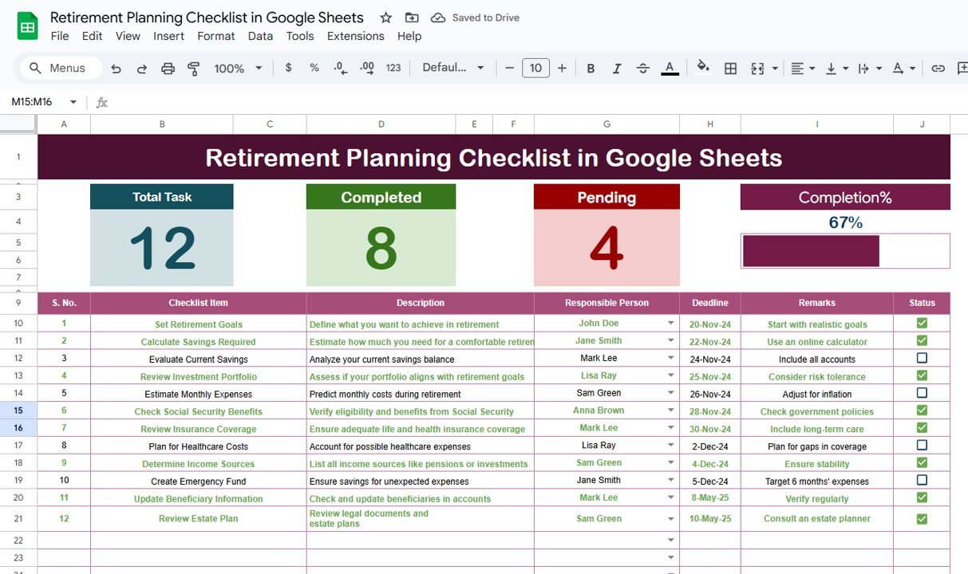Uncheck status for Review Estate Plan
The image size is (968, 574).
coord(922,519)
